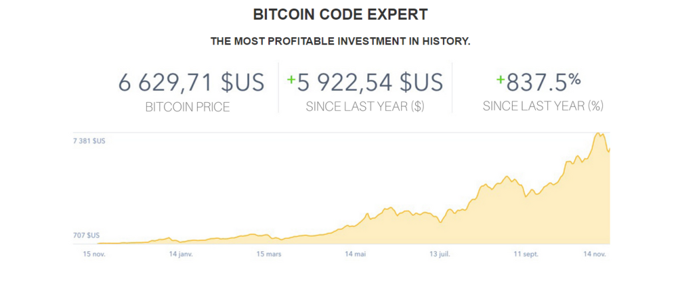Image resolution: width=680 pixels, height=291 pixels.
Task: Select the 14 nov. date marker
Action: [x=594, y=254]
